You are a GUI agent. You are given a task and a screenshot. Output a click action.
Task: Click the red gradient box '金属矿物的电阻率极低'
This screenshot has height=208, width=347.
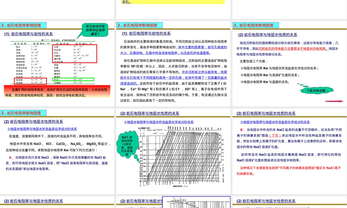(57, 92)
